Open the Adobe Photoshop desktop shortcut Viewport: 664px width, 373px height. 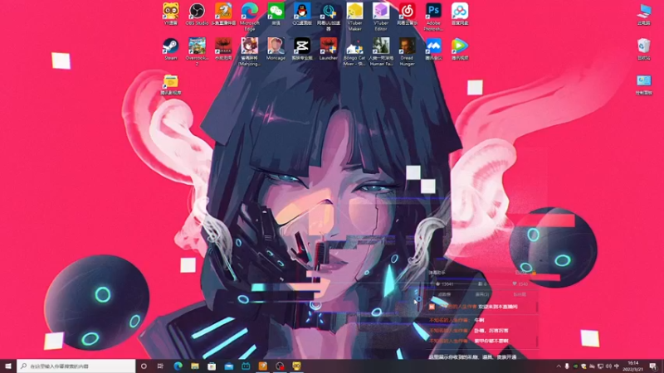pos(433,17)
